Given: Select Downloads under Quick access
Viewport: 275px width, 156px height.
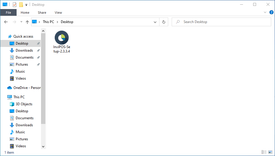Looking at the screenshot, I should [x=24, y=50].
